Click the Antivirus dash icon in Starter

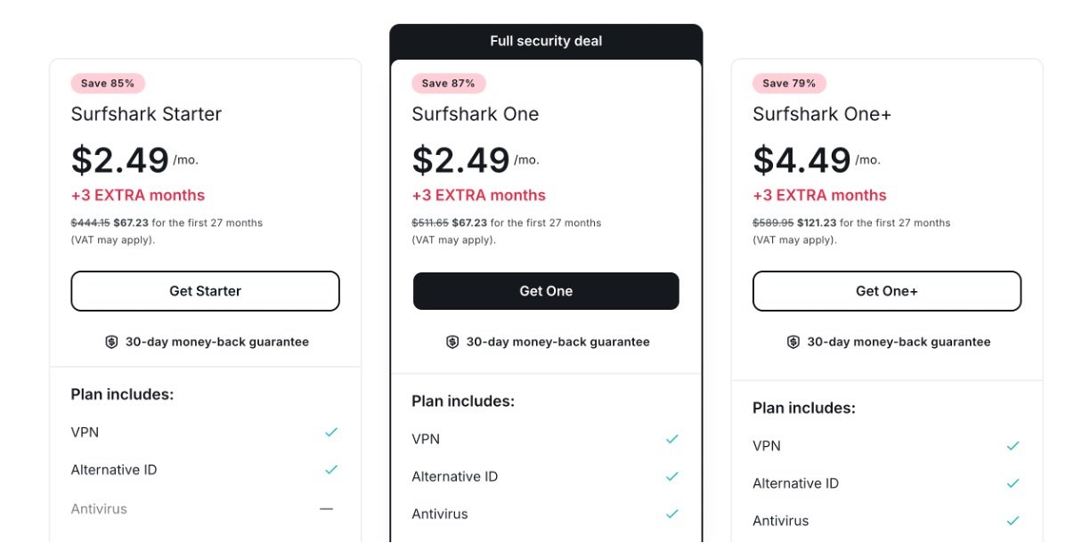pyautogui.click(x=327, y=509)
